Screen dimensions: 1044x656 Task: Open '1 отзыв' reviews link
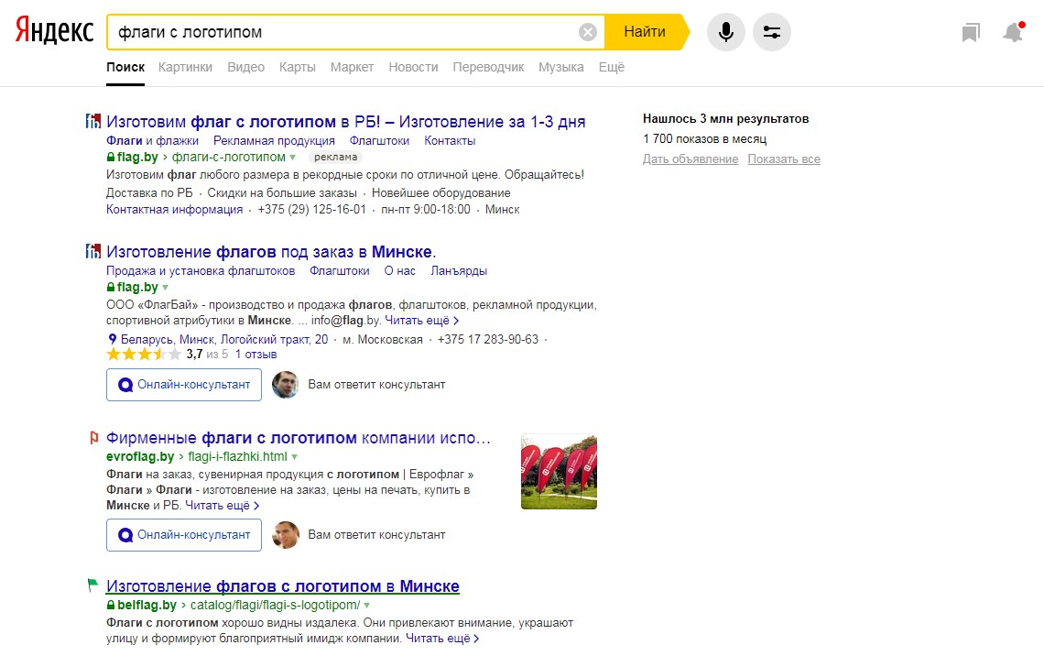coord(256,355)
